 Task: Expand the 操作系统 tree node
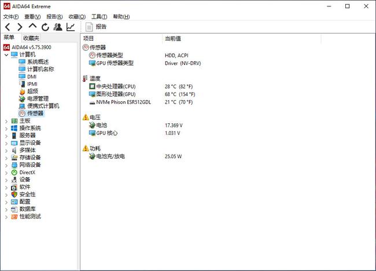(6, 129)
